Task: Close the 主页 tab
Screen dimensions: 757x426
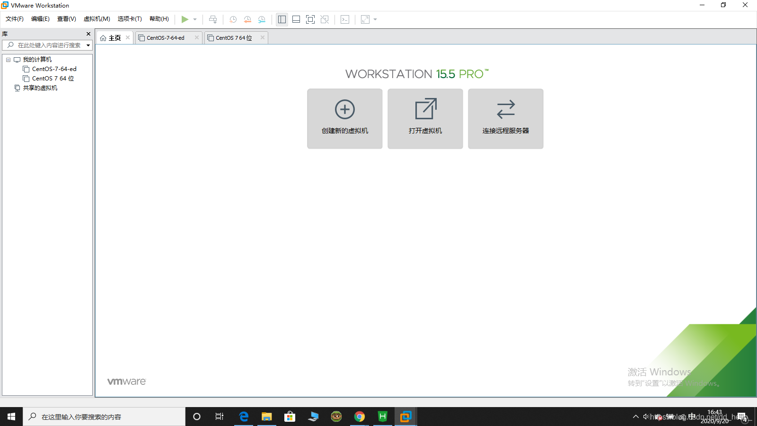Action: pyautogui.click(x=128, y=37)
